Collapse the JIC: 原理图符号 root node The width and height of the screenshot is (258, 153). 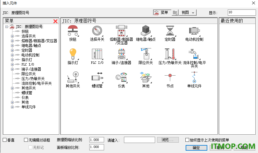coord(7,27)
